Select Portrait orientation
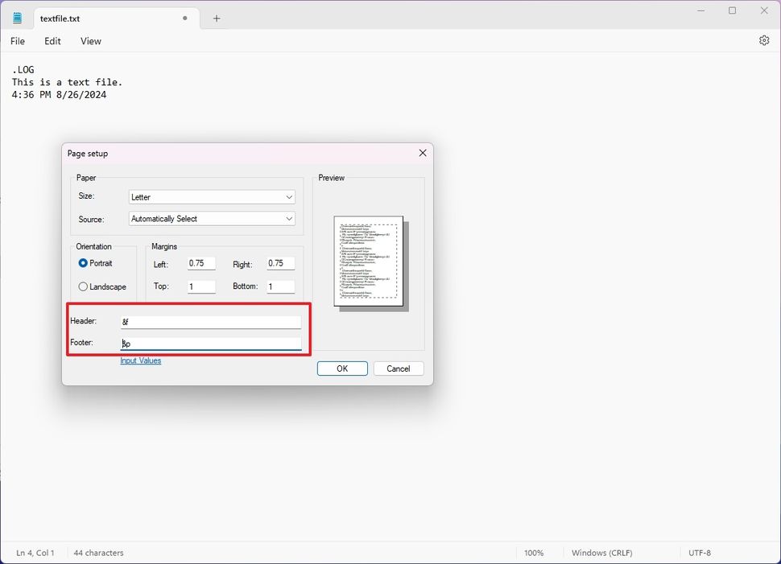The height and width of the screenshot is (564, 781). tap(83, 263)
